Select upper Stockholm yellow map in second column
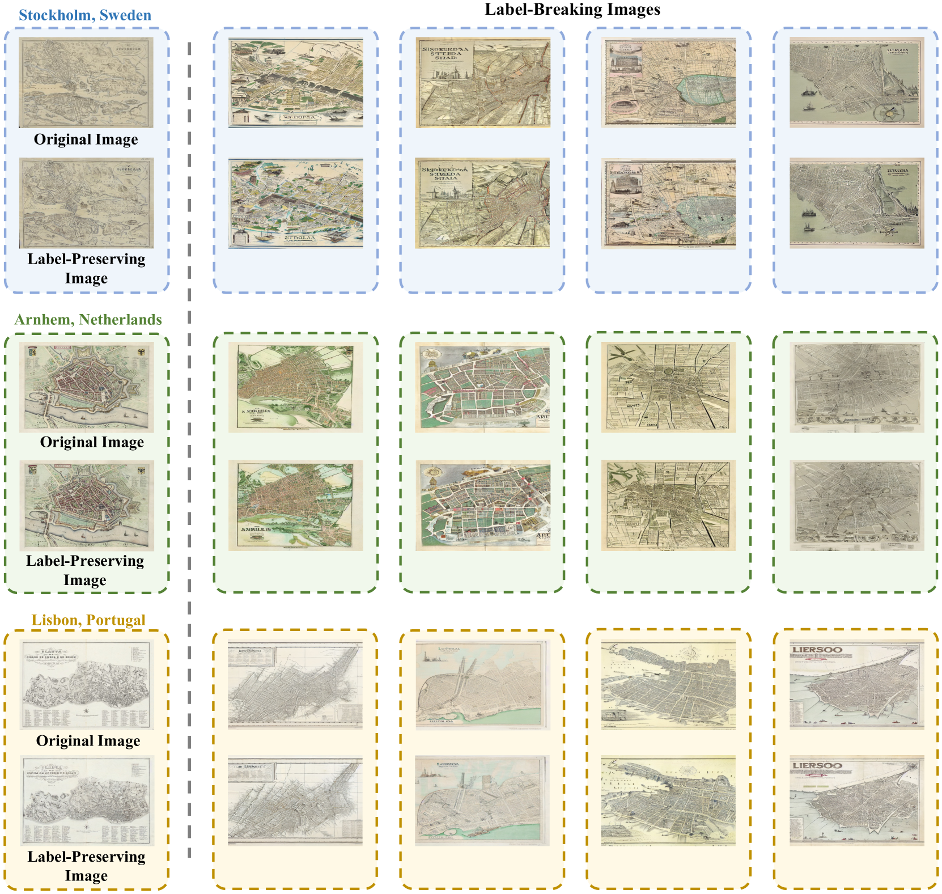Viewport: 942px width, 894px height. [482, 83]
